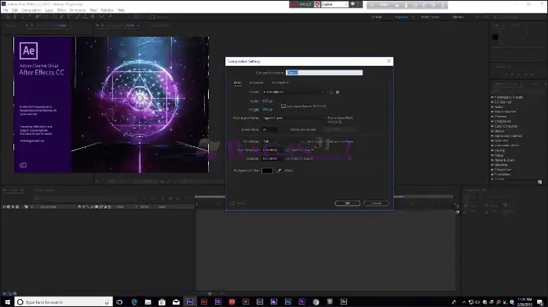Switch to the 3D Renderer tab
Image resolution: width=548 pixels, height=307 pixels.
click(x=280, y=82)
